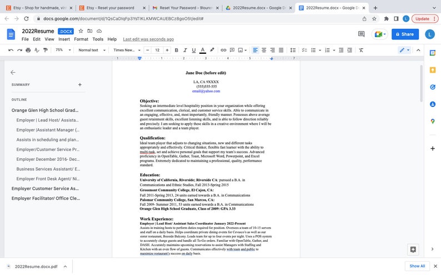The image size is (441, 275).
Task: Open the File menu
Action: pos(25,39)
